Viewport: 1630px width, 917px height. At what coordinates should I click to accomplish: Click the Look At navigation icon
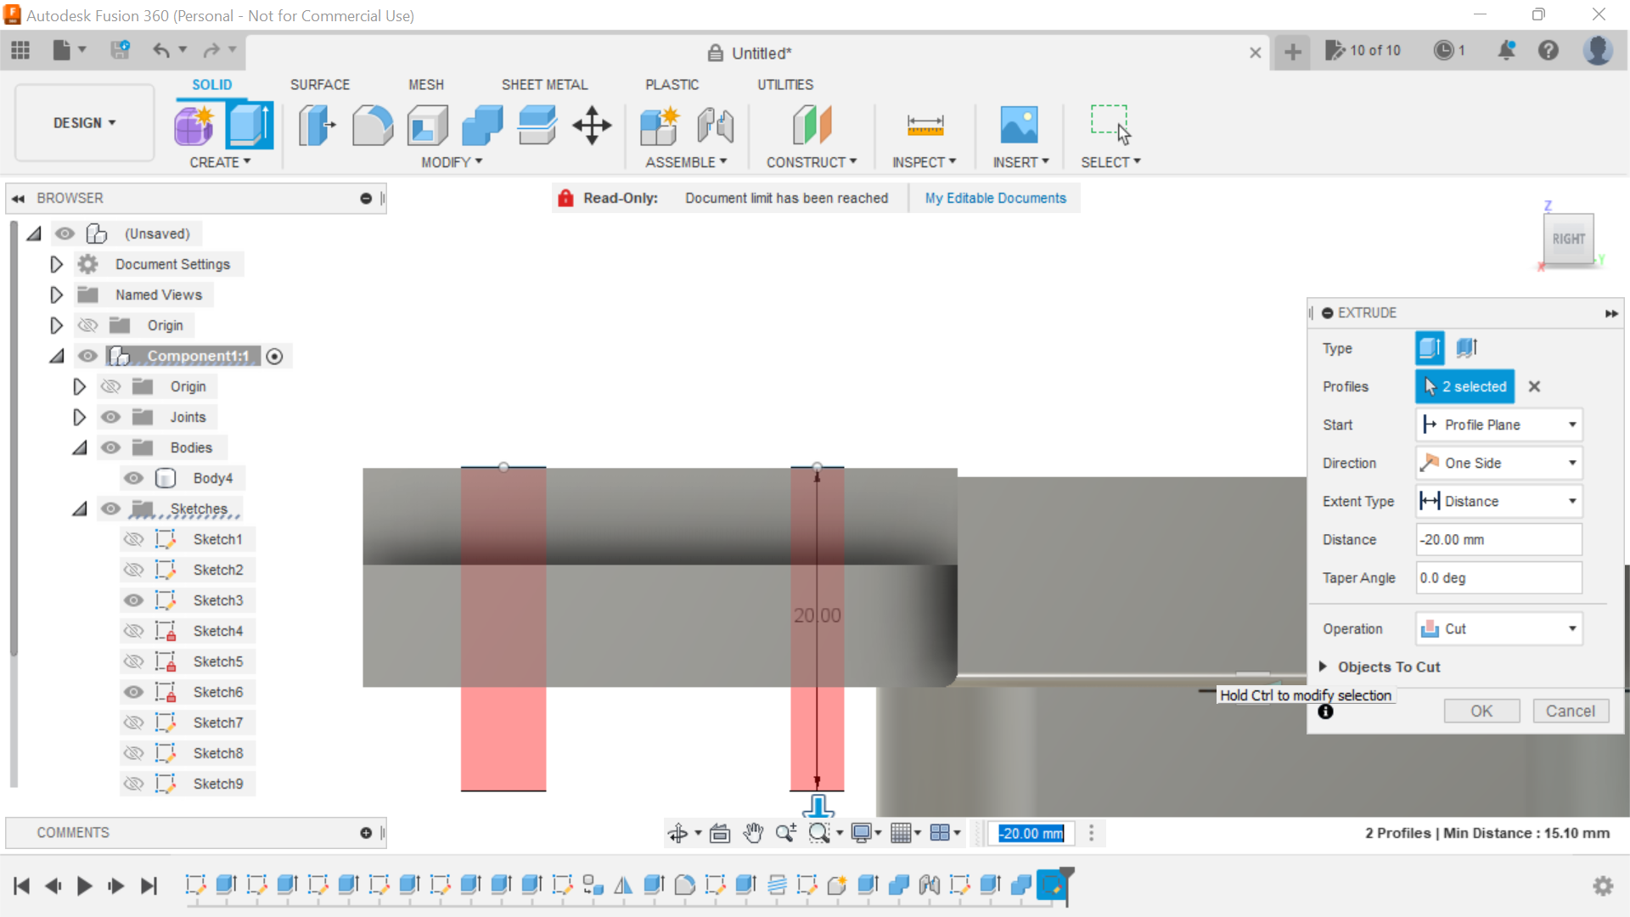[720, 833]
